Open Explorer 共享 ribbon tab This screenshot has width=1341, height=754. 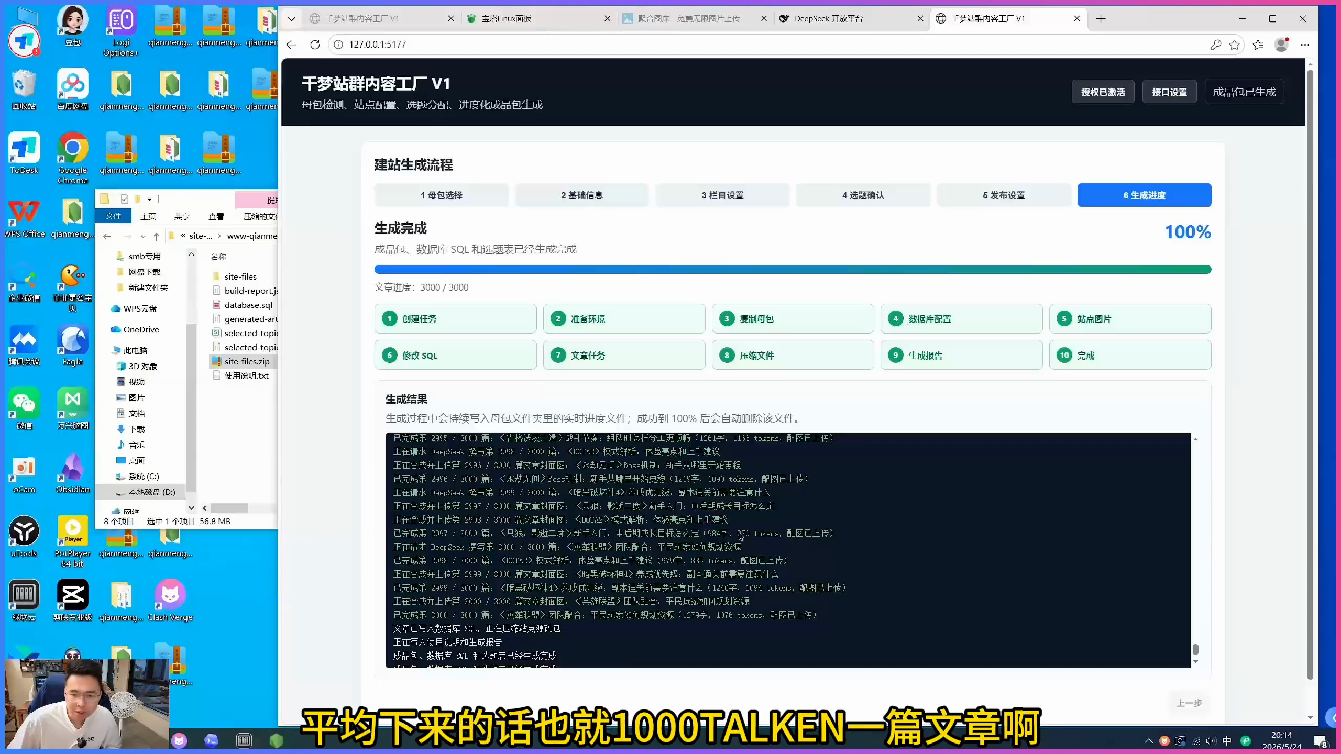182,216
